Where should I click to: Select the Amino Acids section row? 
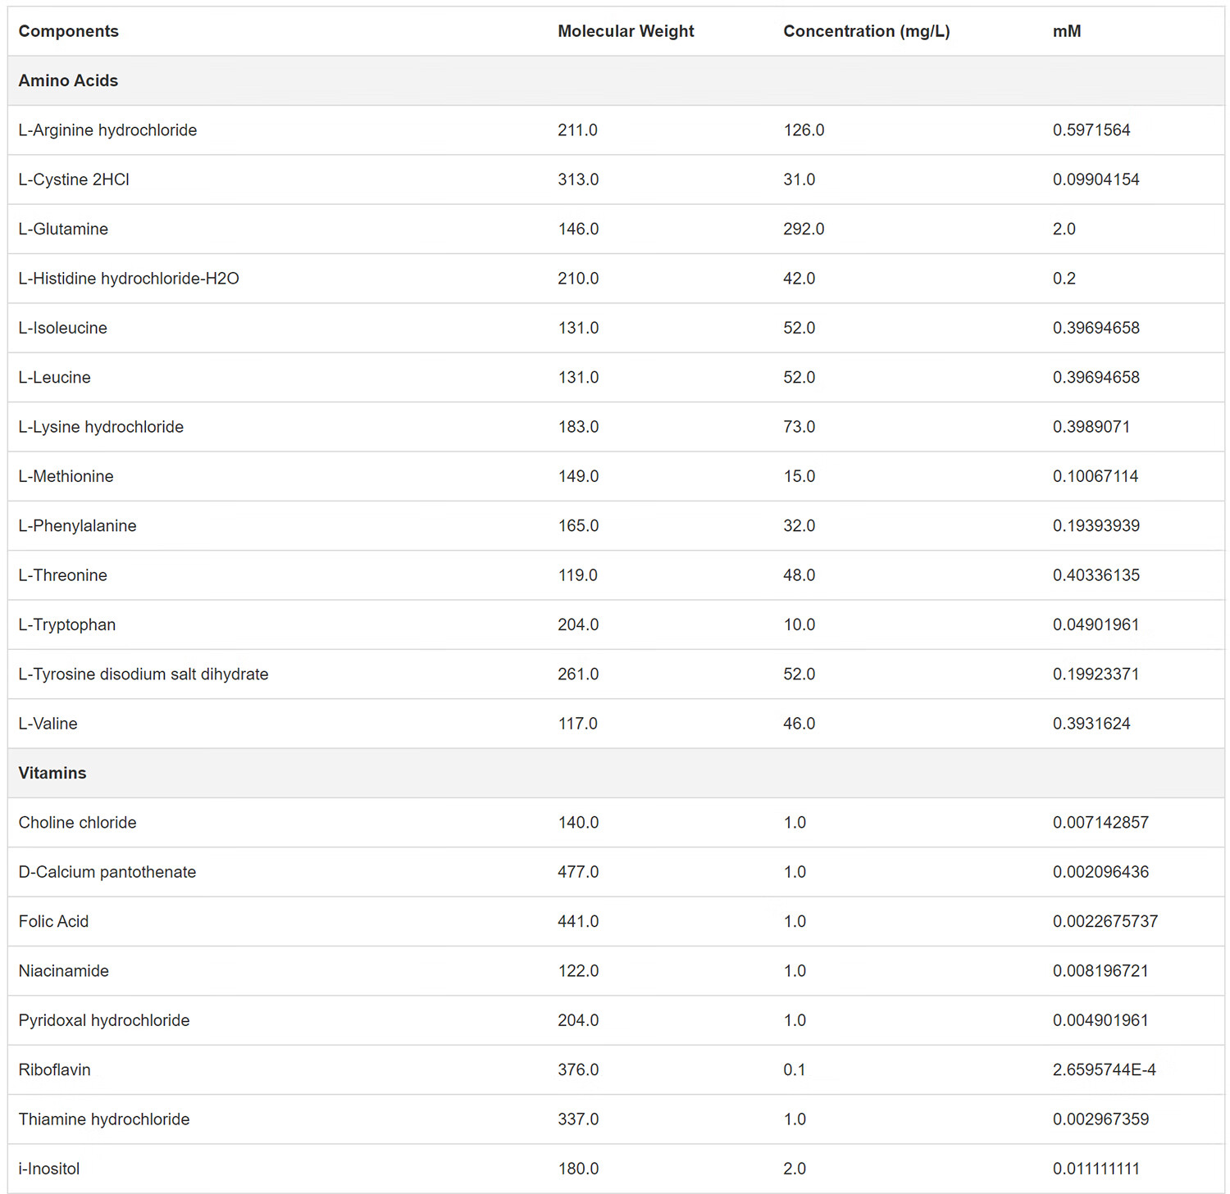(616, 80)
